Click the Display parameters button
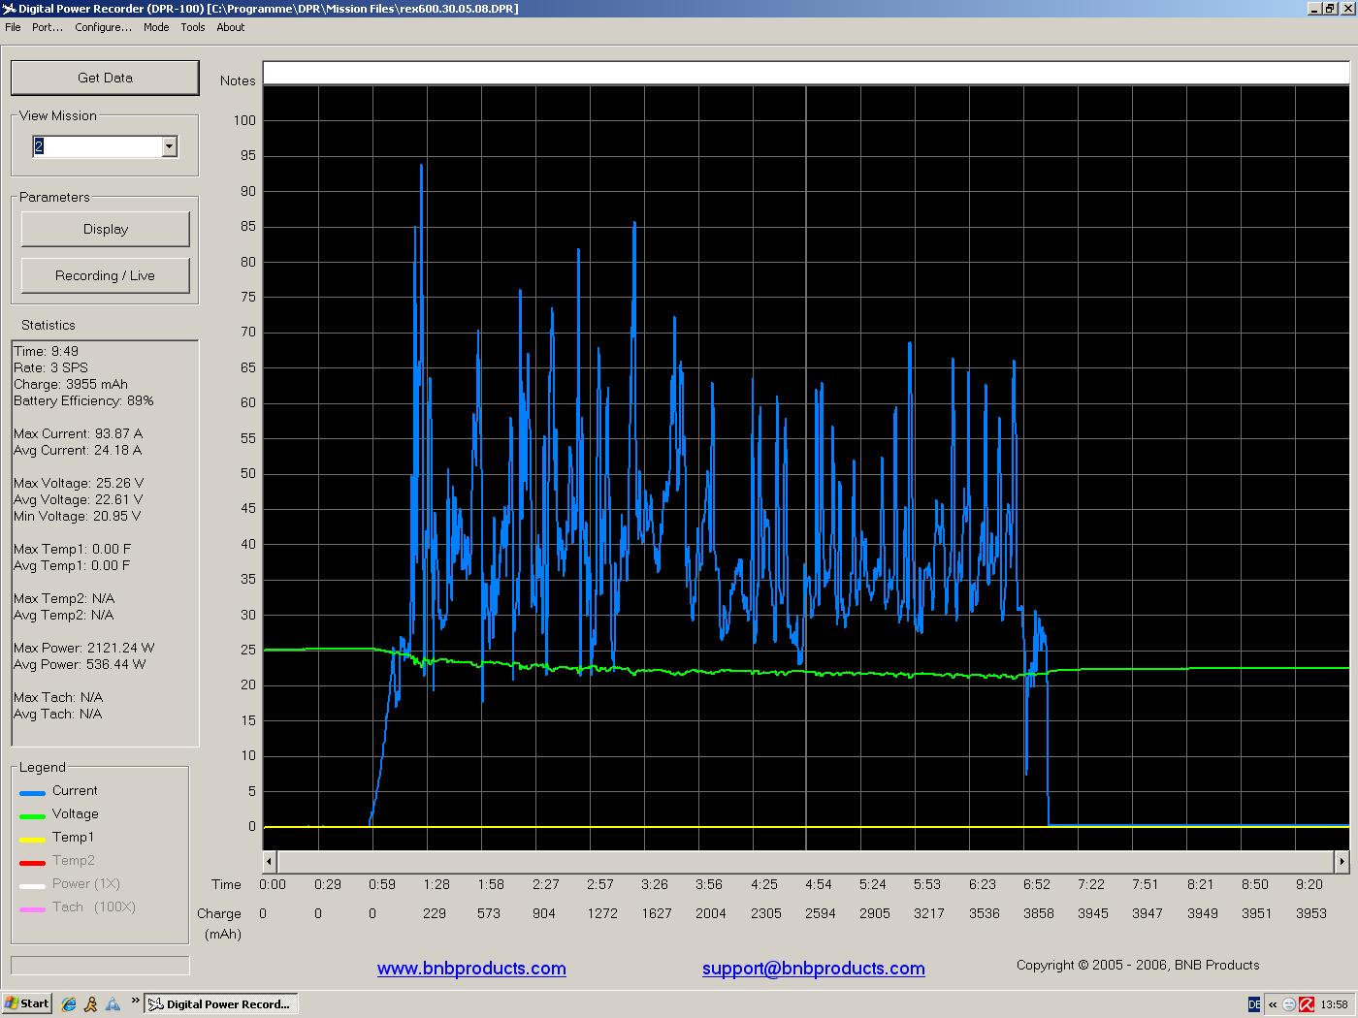 [106, 230]
